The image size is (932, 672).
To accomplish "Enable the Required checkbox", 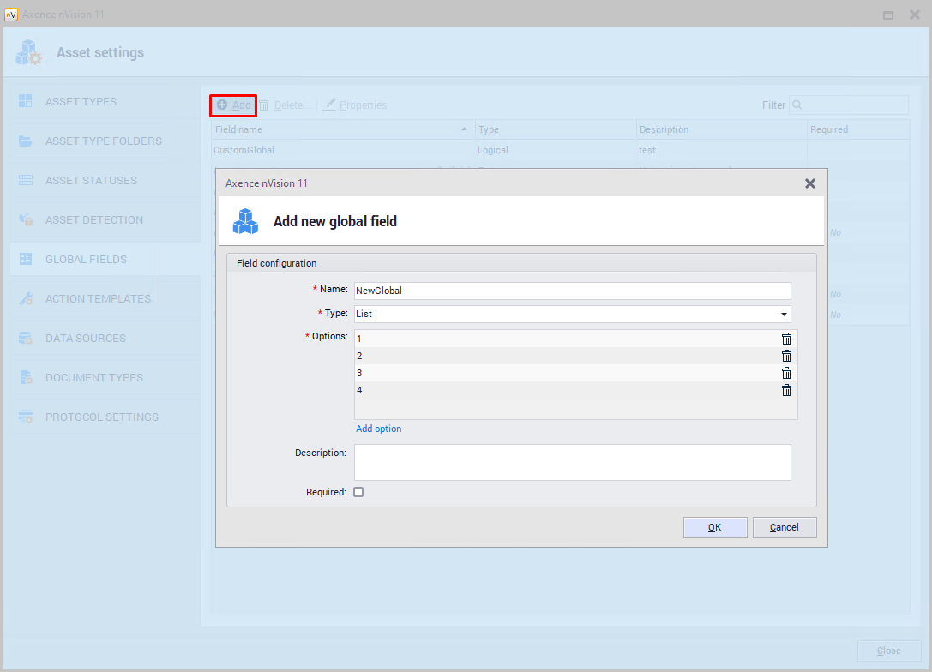I will [358, 492].
